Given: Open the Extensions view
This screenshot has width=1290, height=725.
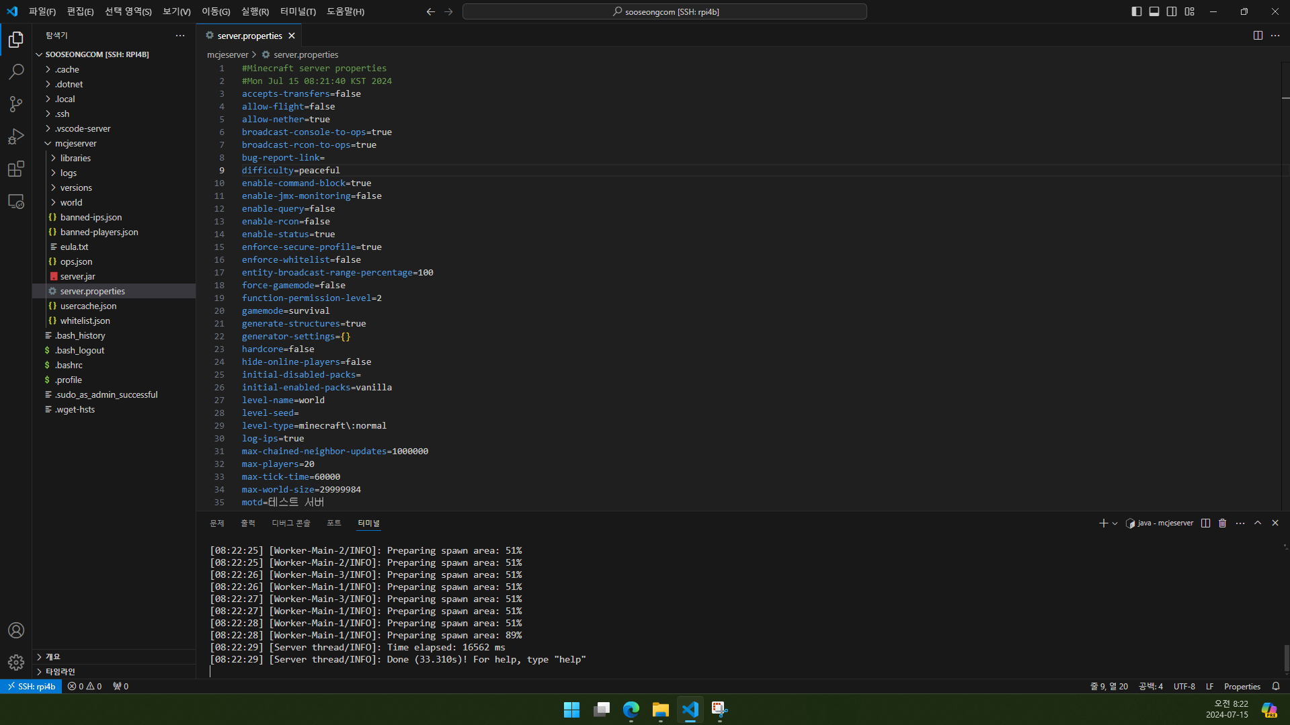Looking at the screenshot, I should point(16,169).
